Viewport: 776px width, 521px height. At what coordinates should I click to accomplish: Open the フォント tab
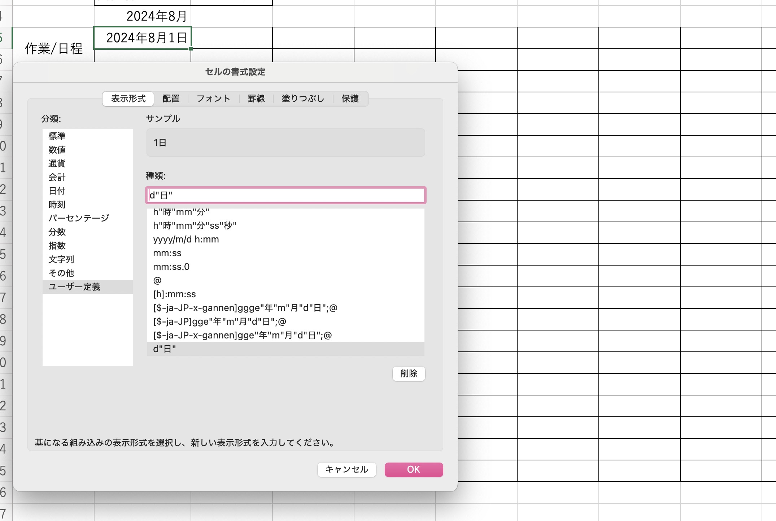click(x=213, y=98)
